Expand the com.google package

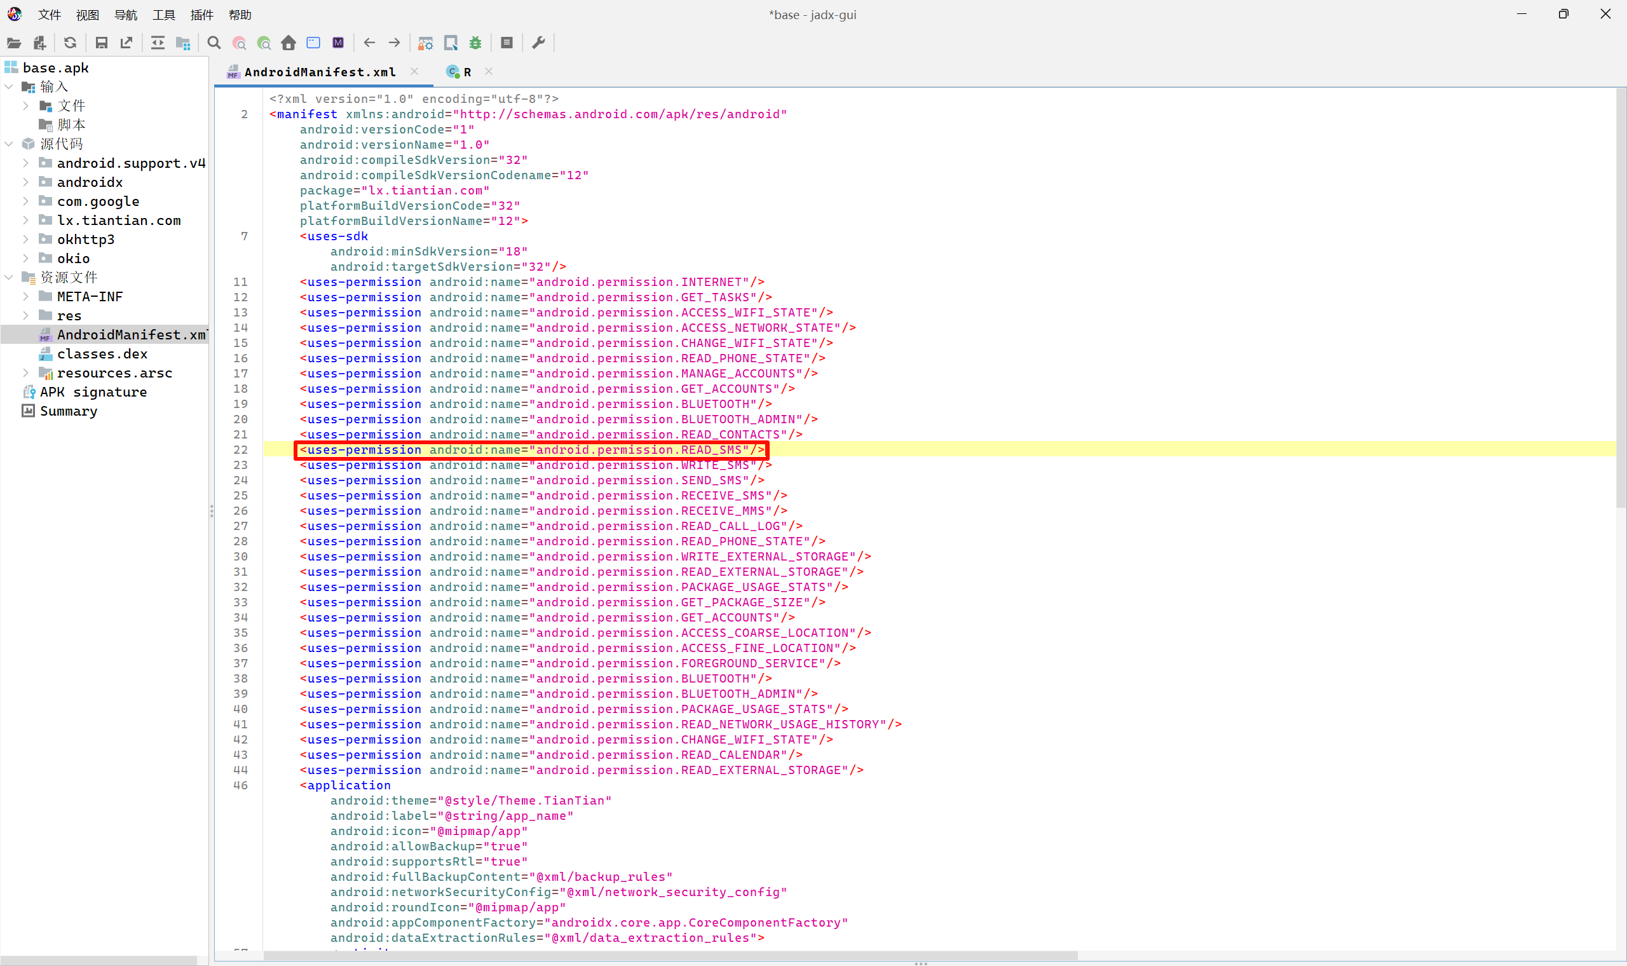25,201
